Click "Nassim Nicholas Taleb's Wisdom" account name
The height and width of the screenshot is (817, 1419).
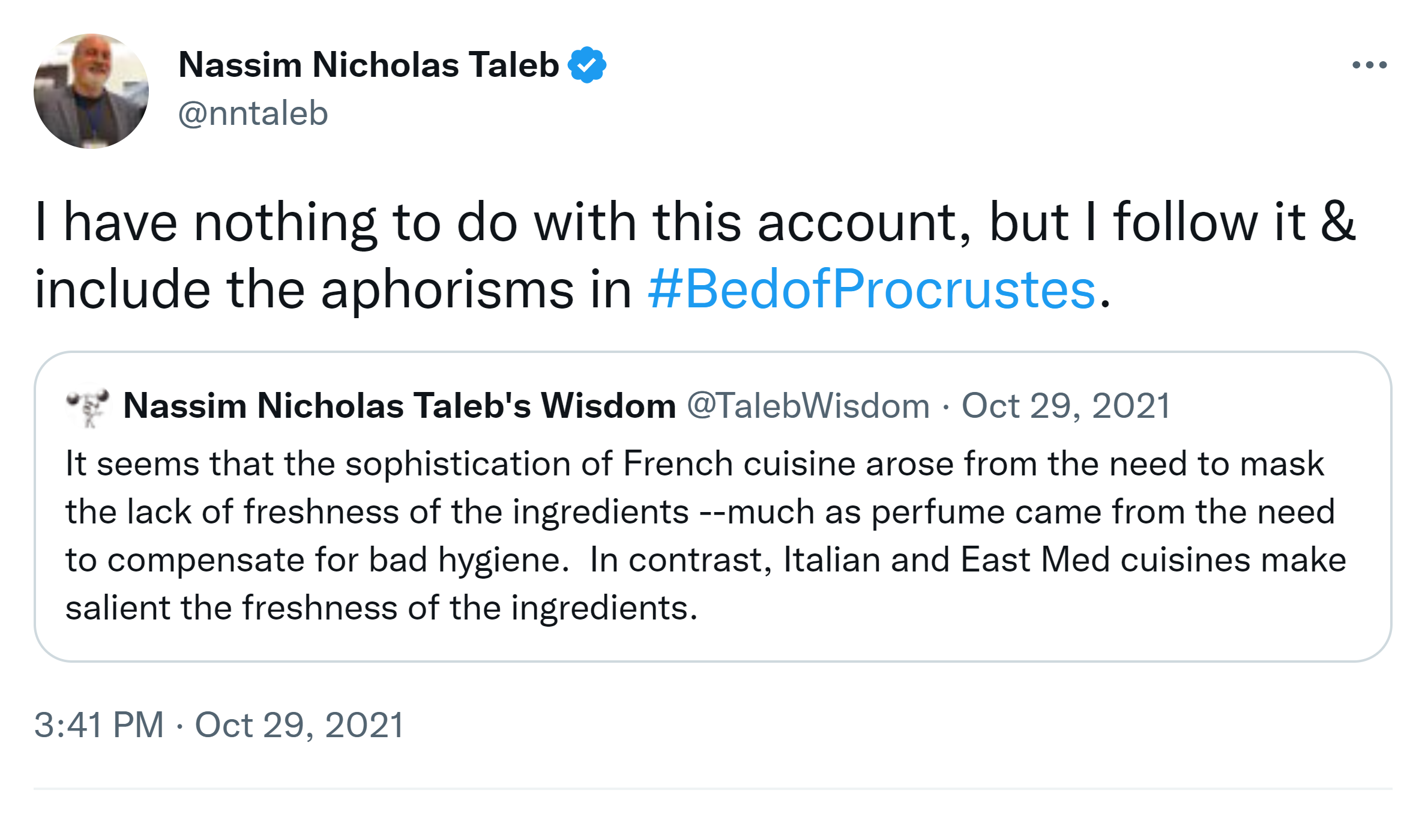[400, 406]
